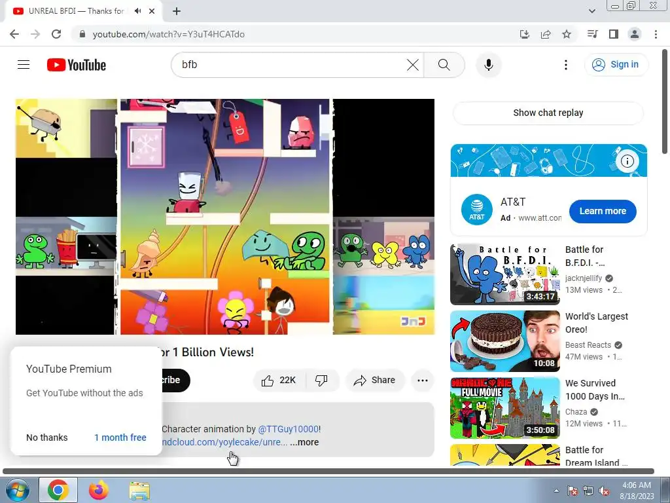Open the World's Largest Oreo! title

(x=597, y=323)
